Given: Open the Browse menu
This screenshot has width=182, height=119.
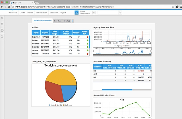Looking at the screenshot, I should [x=30, y=13].
